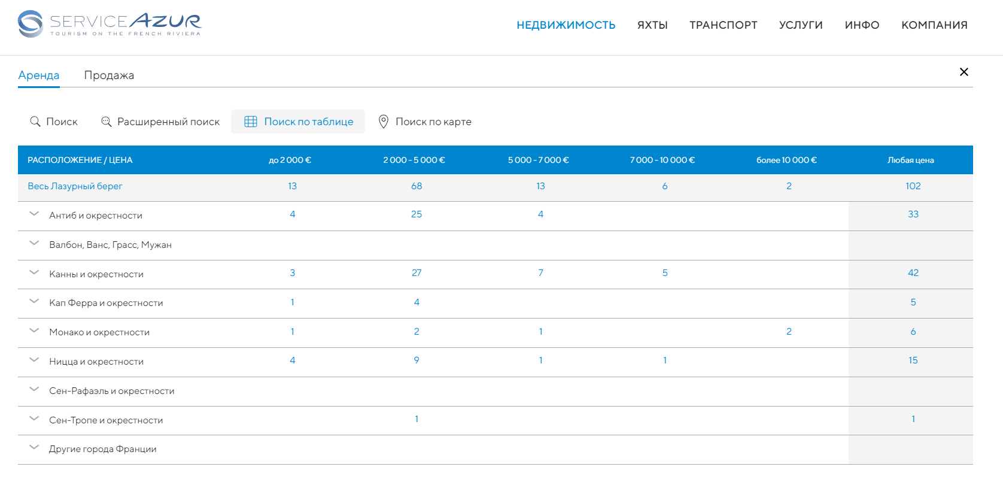
Task: Select the table grid icon for Поиск по таблице
Action: [x=251, y=122]
